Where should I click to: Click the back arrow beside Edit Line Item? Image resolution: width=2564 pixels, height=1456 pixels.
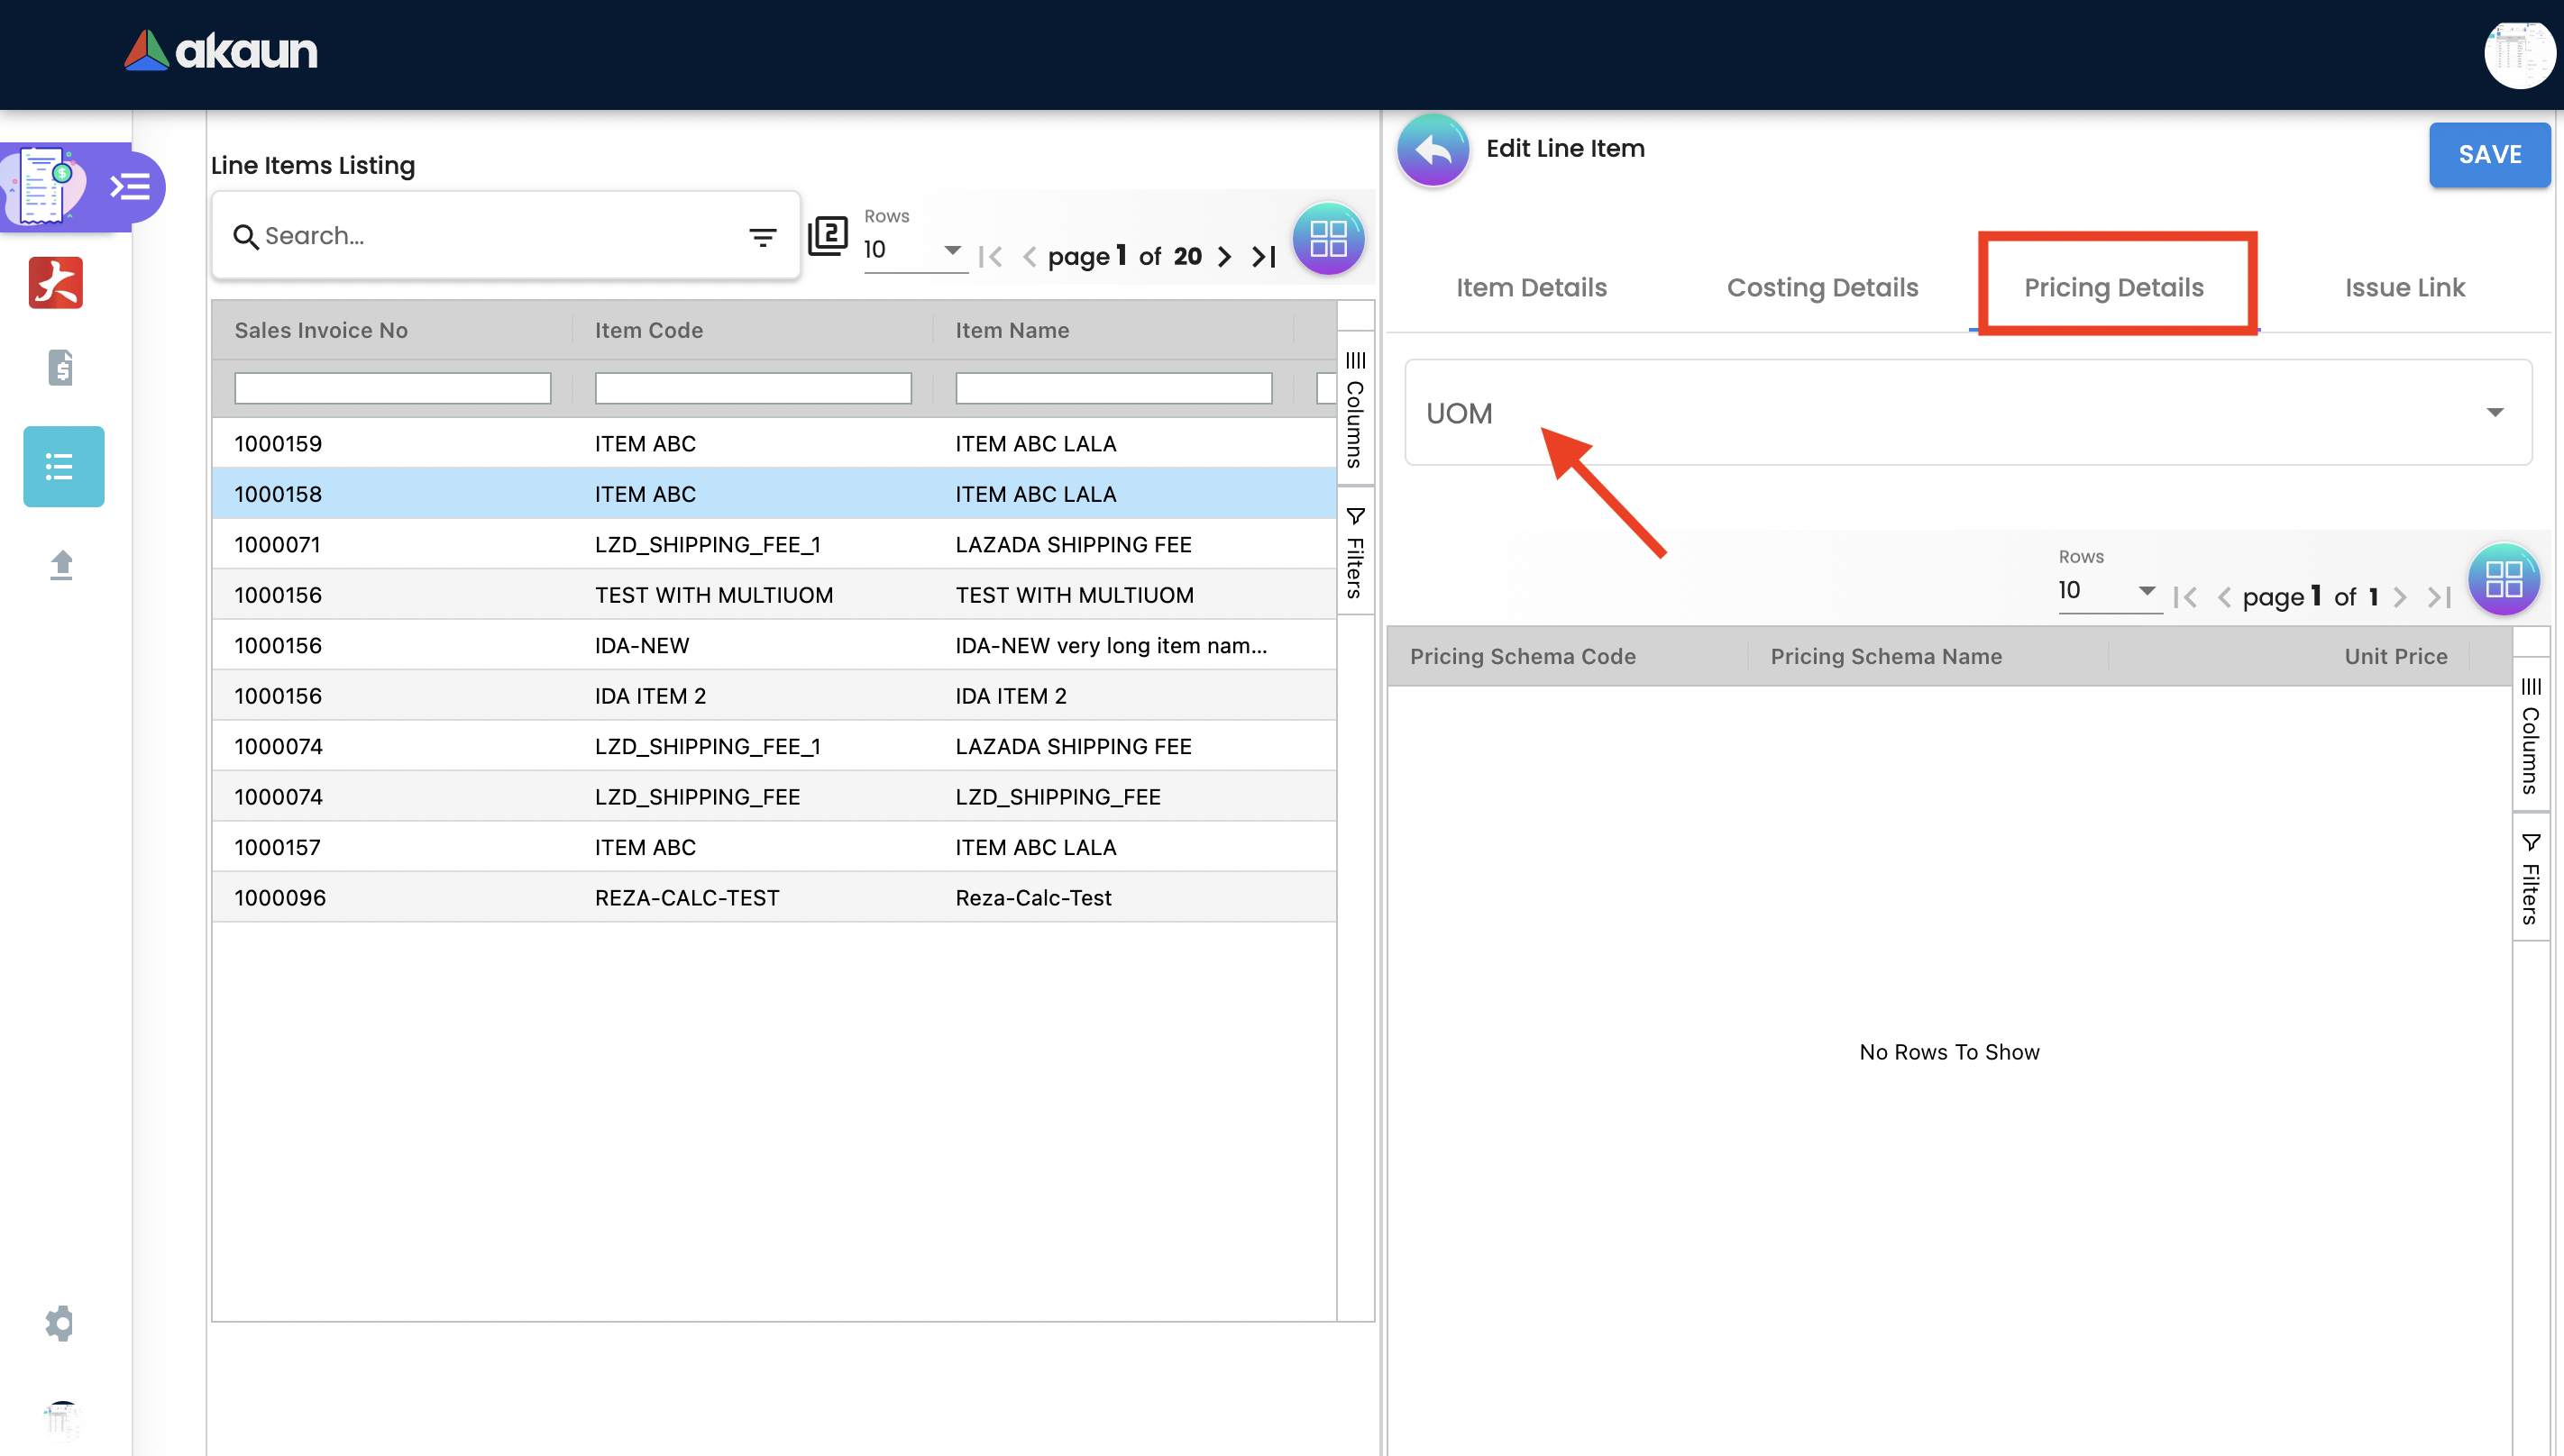coord(1433,150)
